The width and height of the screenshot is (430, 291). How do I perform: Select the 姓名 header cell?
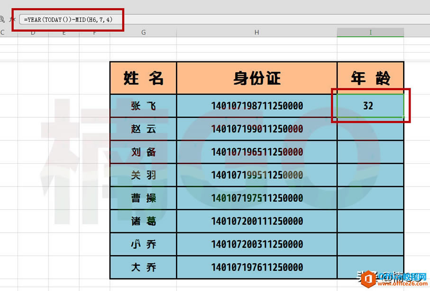(x=143, y=78)
